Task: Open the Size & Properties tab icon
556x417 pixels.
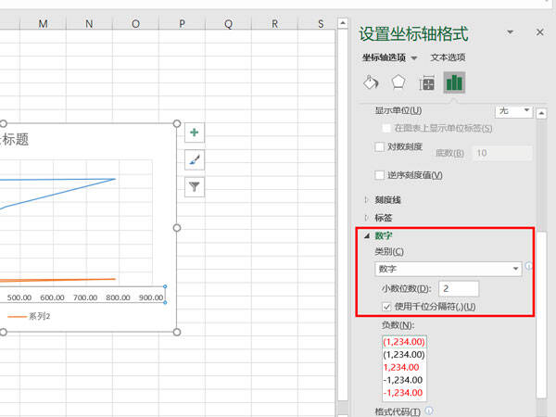Action: coord(426,83)
